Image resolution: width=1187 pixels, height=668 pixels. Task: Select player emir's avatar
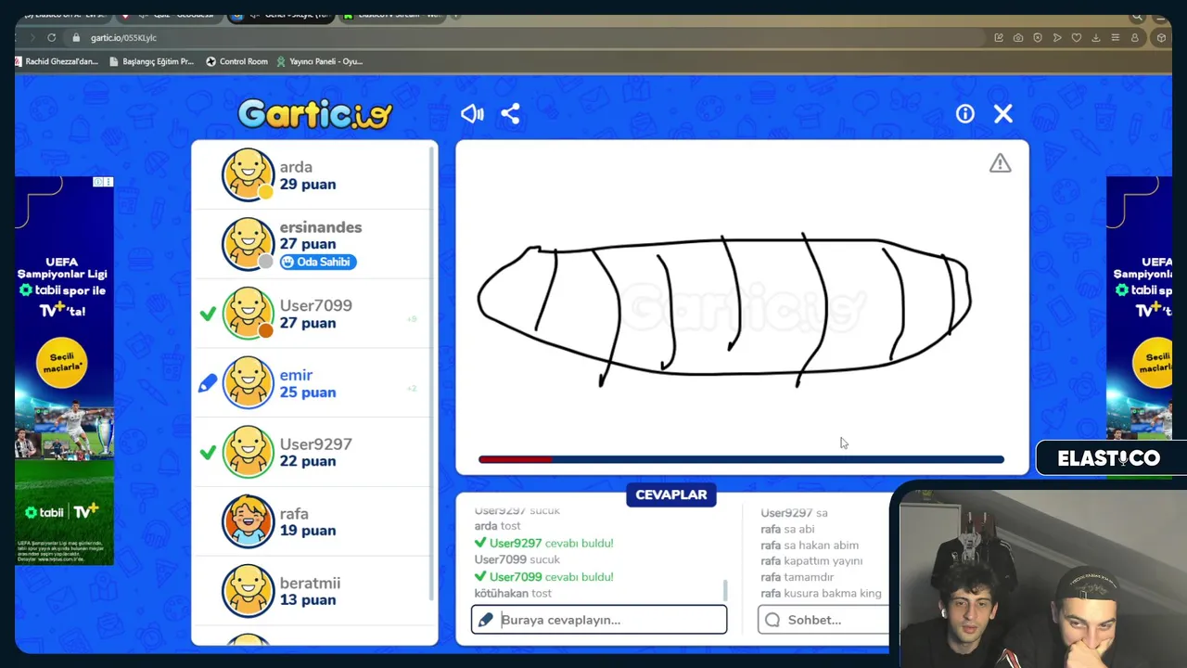click(248, 382)
